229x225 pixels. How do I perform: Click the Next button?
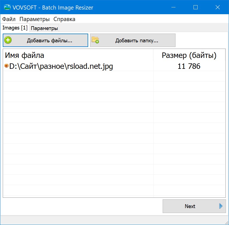click(x=194, y=206)
